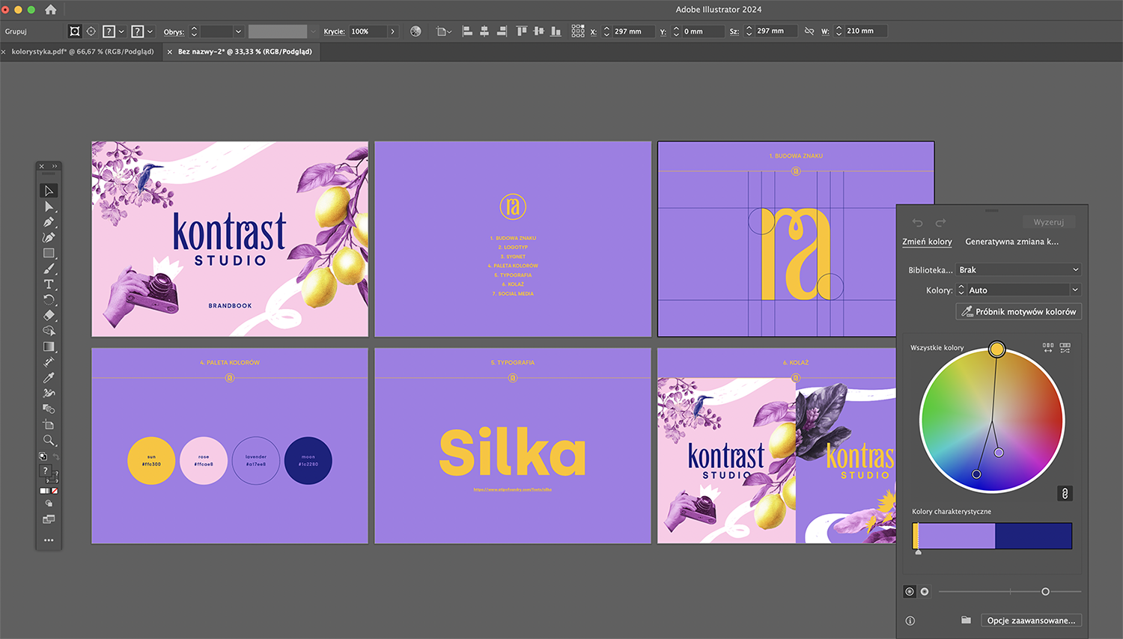
Task: Click the Recolor Artwork globe icon
Action: 416,31
